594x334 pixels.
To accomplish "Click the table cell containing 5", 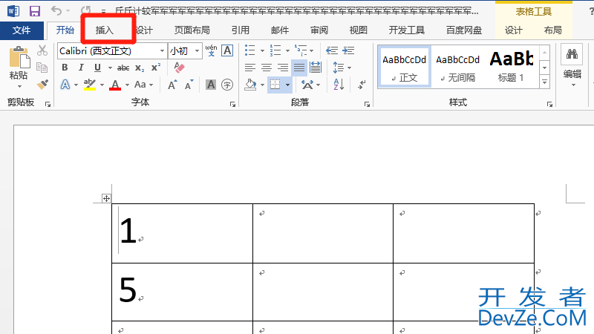I will coord(182,292).
